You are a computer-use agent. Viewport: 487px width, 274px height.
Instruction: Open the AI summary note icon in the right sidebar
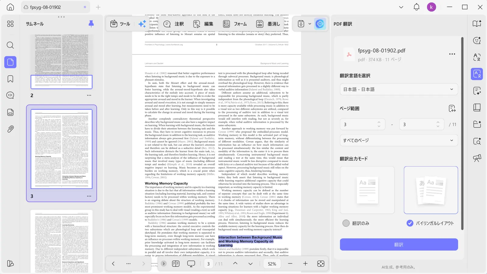(x=477, y=91)
